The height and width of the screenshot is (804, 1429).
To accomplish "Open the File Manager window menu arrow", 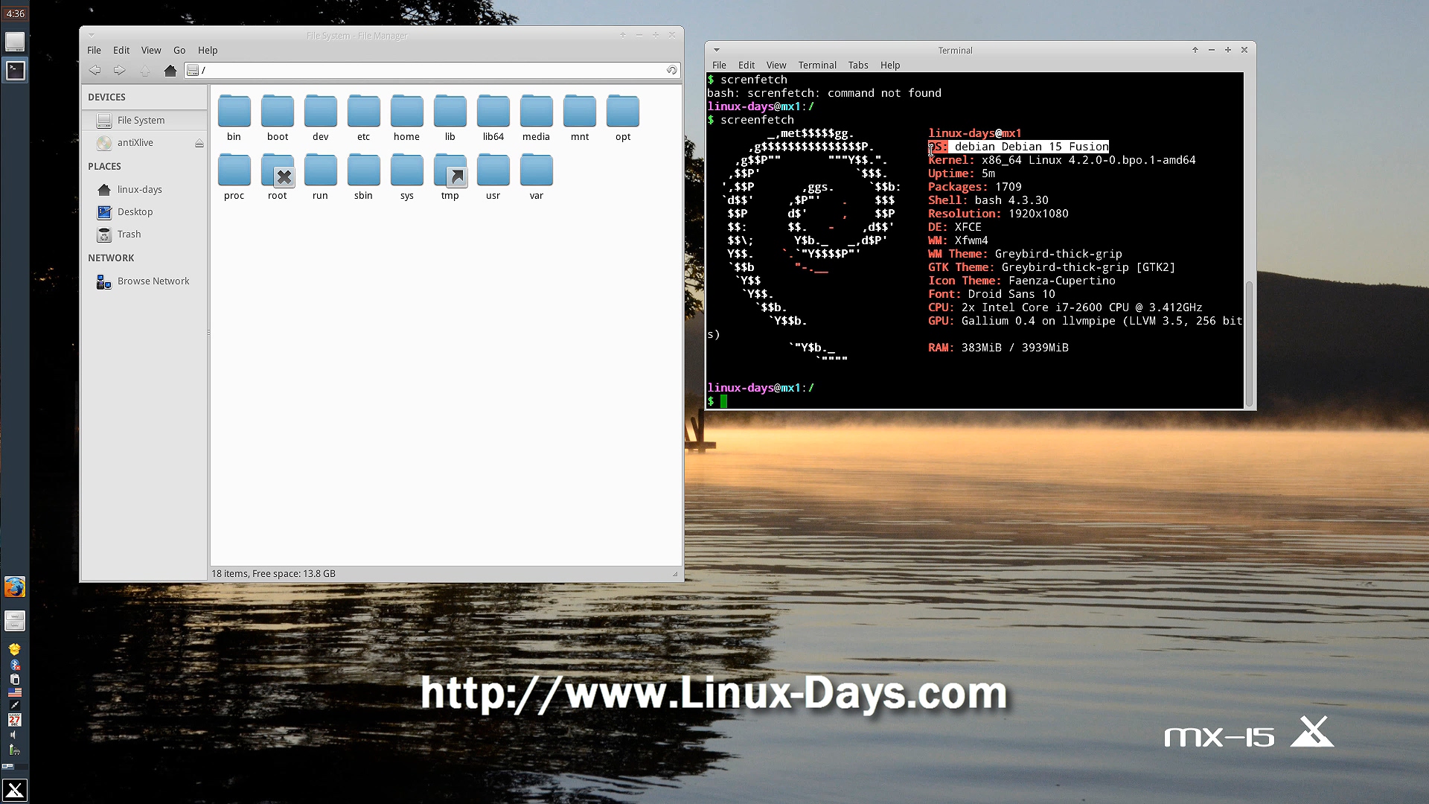I will 92,35.
